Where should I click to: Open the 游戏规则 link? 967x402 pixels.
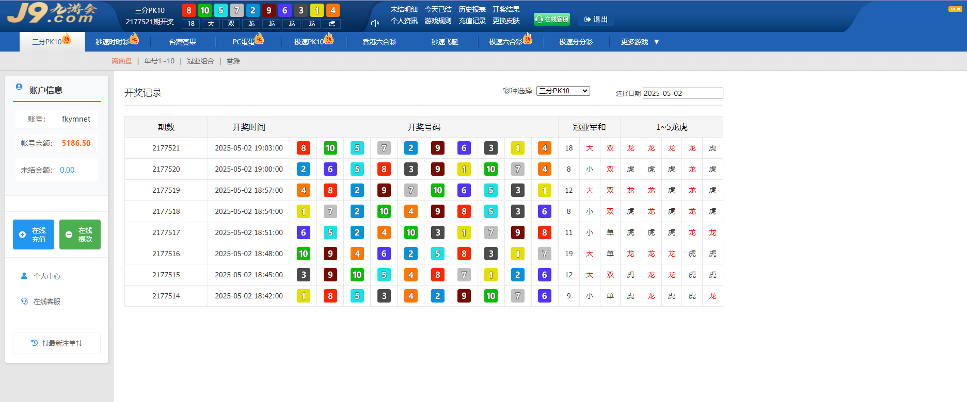point(438,21)
